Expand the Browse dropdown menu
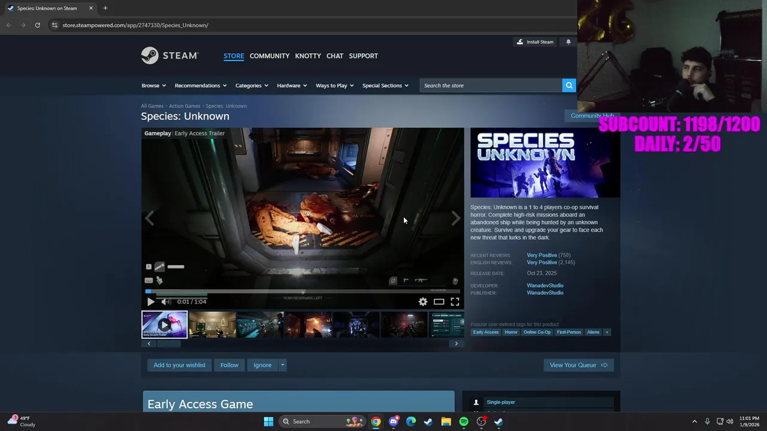The image size is (767, 431). click(x=153, y=86)
